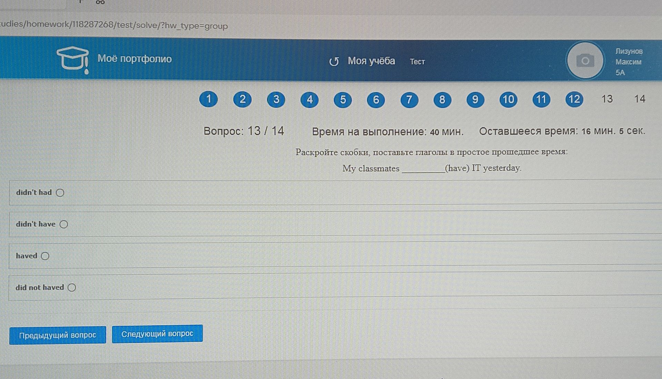The width and height of the screenshot is (662, 379).
Task: Click the camera avatar placeholder
Action: [585, 61]
